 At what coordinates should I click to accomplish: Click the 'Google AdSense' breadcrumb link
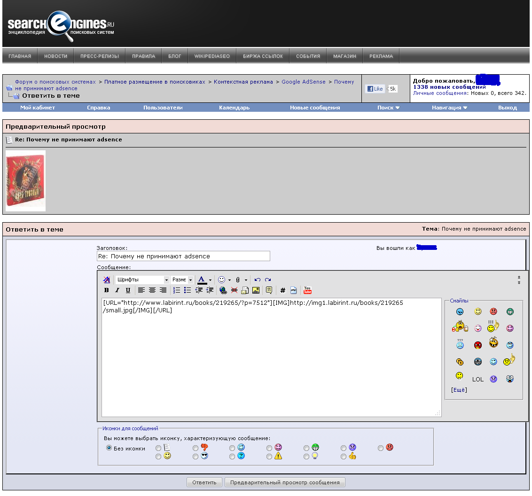[x=303, y=82]
